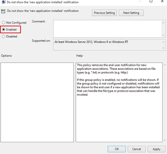Click the Supported on scroll up arrow
Viewport: 167px width, 154px height.
pos(163,42)
